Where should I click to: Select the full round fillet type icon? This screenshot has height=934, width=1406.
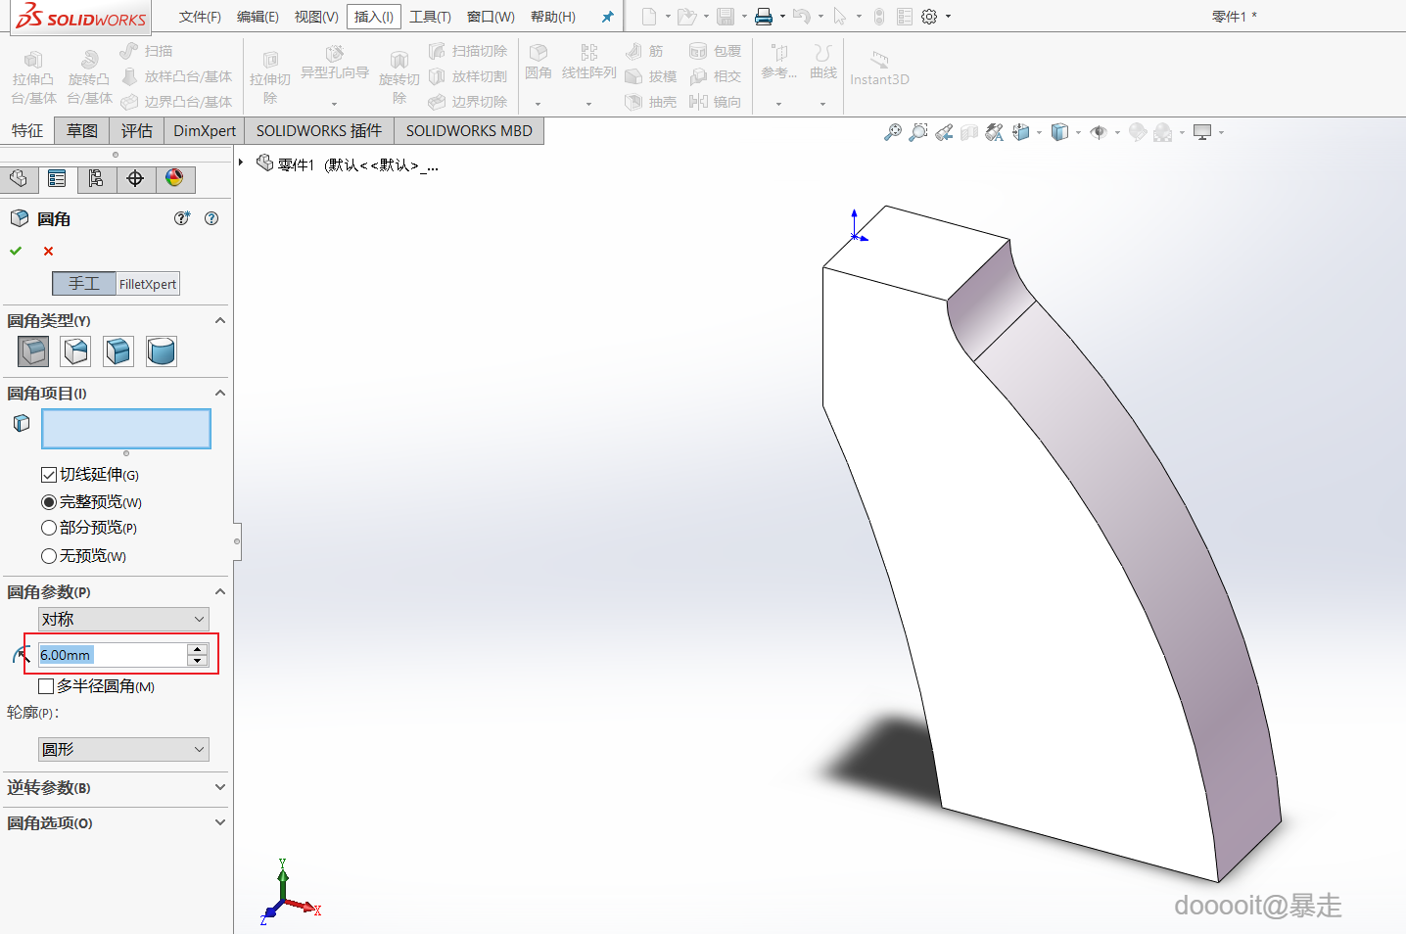tap(161, 351)
